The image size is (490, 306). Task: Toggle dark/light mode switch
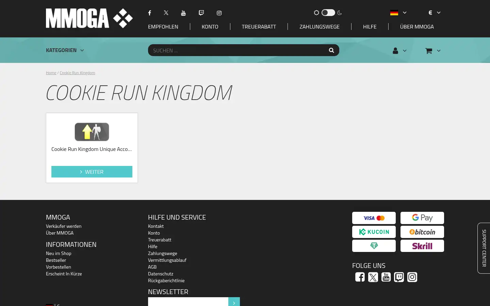click(x=328, y=13)
